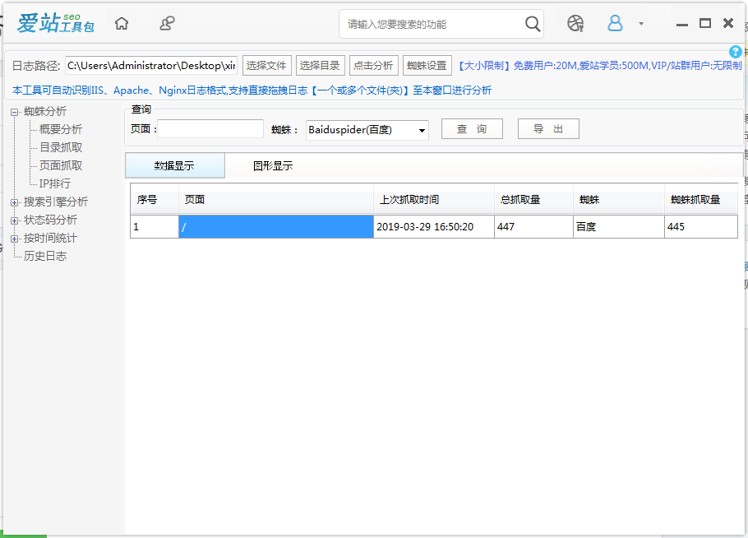Open the customer service person icon
This screenshot has width=748, height=538.
click(167, 24)
